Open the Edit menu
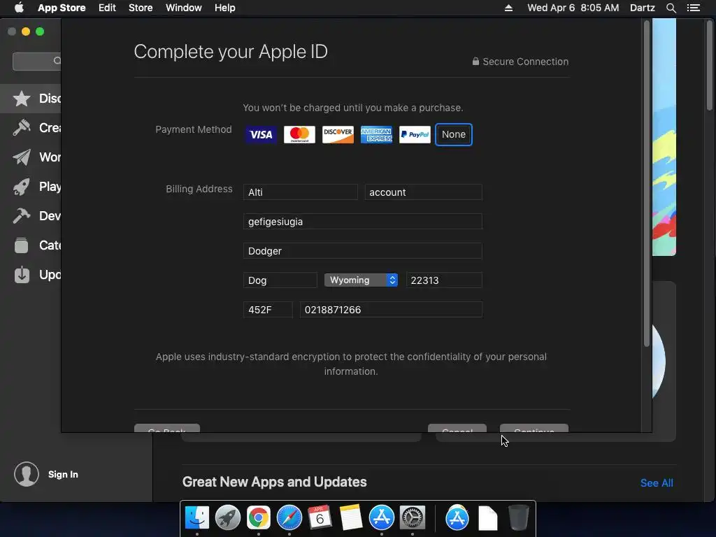Screen dimensions: 716x537 [107, 8]
